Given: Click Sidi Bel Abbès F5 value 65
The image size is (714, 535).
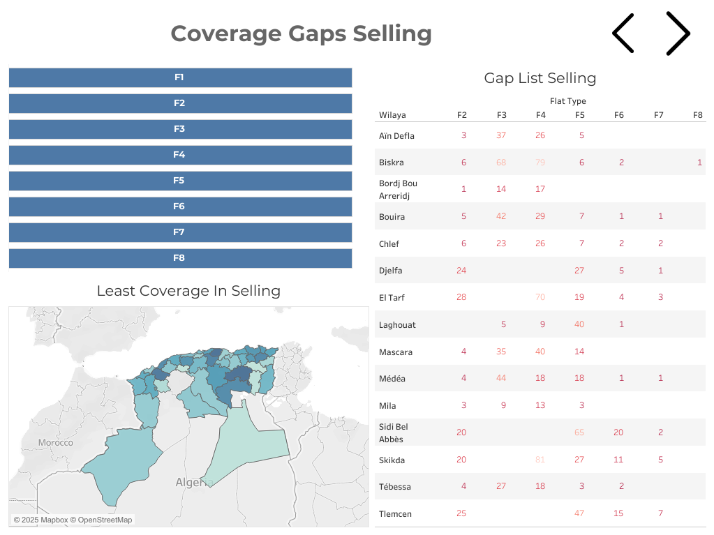Looking at the screenshot, I should [x=579, y=432].
